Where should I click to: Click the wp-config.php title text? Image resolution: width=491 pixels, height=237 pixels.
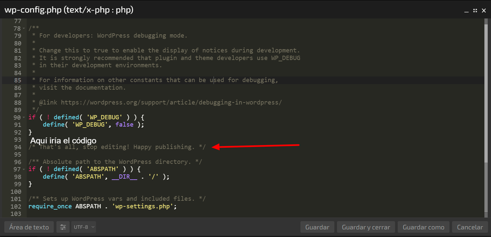(x=69, y=10)
